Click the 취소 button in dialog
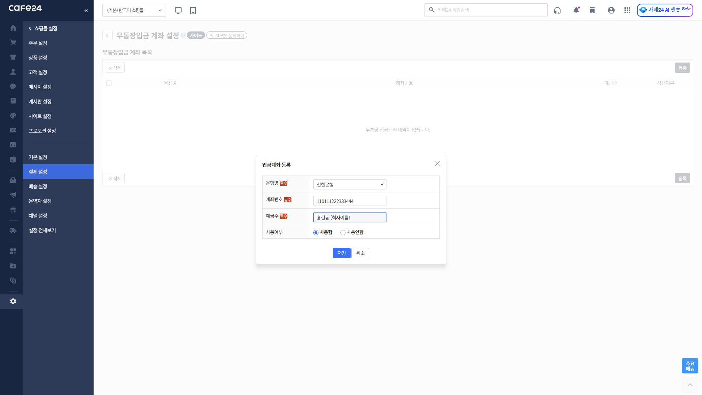The image size is (702, 395). 360,253
